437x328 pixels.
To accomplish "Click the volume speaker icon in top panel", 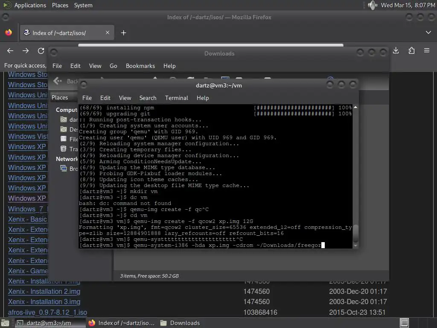I will [x=372, y=5].
